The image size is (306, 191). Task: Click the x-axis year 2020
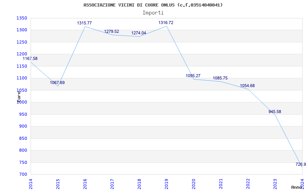[194, 184]
